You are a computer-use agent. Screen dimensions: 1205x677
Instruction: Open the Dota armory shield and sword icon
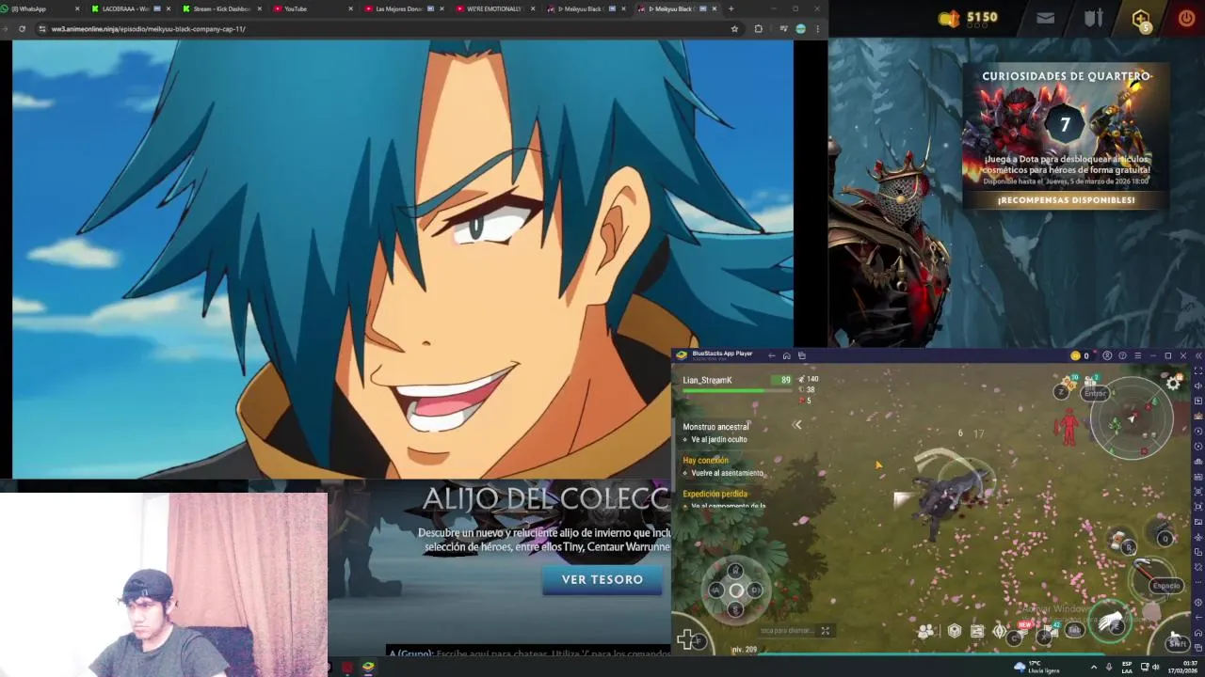(1093, 18)
